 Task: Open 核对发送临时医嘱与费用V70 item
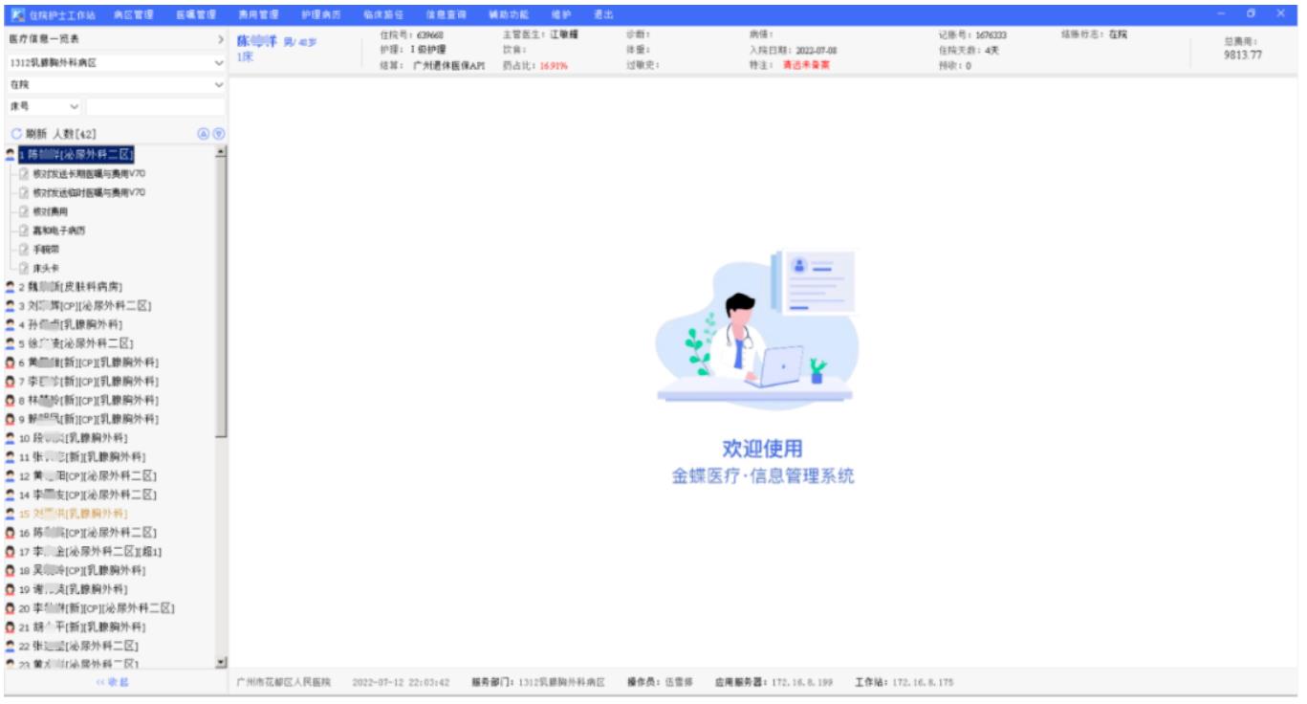(x=89, y=192)
